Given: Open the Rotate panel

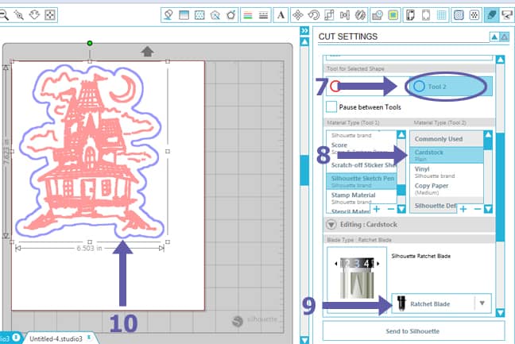Looking at the screenshot, I should [314, 15].
